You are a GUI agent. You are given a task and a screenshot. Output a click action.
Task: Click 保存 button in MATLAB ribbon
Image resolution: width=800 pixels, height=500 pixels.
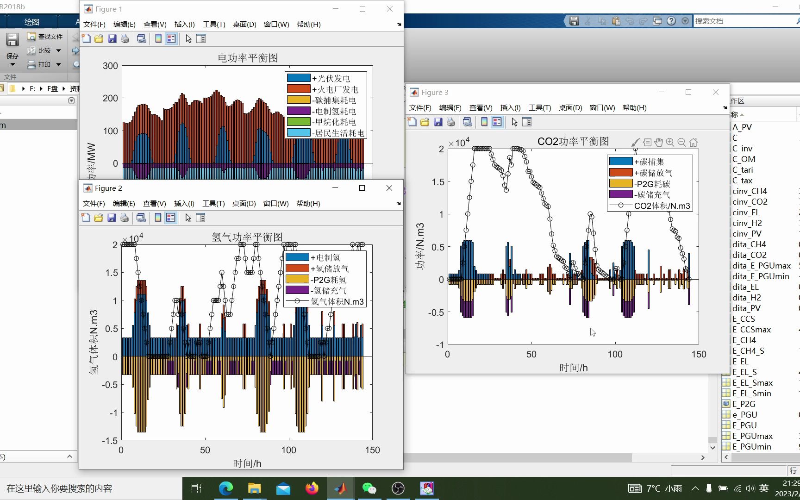(12, 46)
